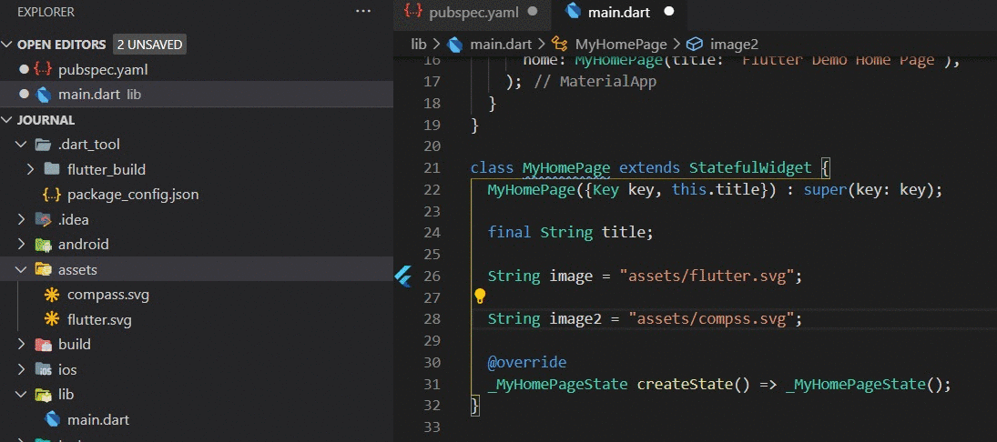Screen dimensions: 997x442
Task: Click Dart icon on main.dart tab
Action: click(x=573, y=12)
